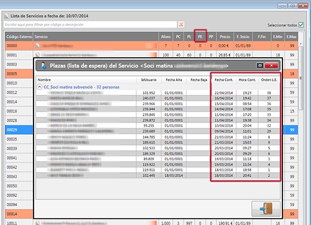This screenshot has width=311, height=225.
Task: Select service row 00041
Action: coord(19,158)
